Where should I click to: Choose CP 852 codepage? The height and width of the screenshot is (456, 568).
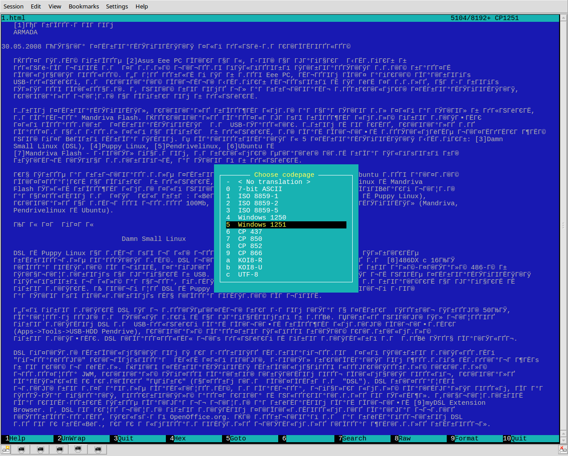tap(286, 246)
